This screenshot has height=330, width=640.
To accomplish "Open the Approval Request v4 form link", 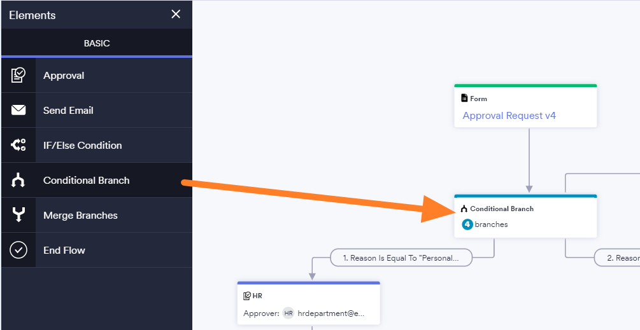I will (509, 116).
